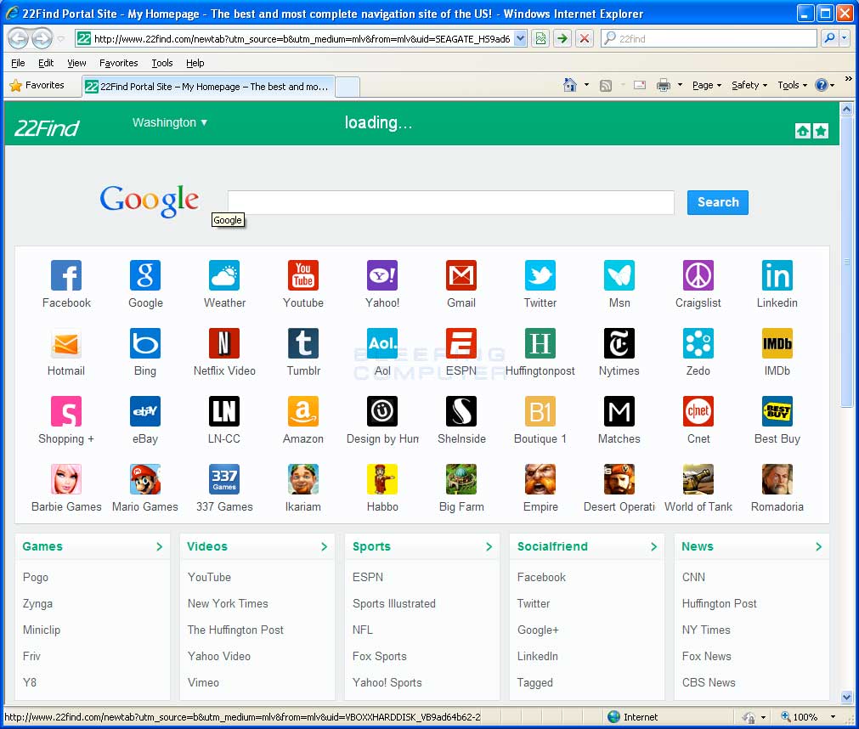859x729 pixels.
Task: Open the Tools command bar dropdown
Action: pyautogui.click(x=792, y=85)
